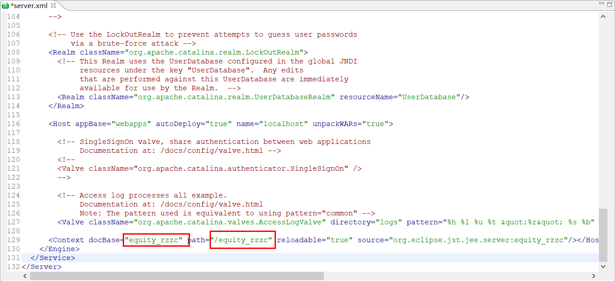The width and height of the screenshot is (615, 282).
Task: Click the vertical scrollbar down arrow
Action: [x=603, y=266]
